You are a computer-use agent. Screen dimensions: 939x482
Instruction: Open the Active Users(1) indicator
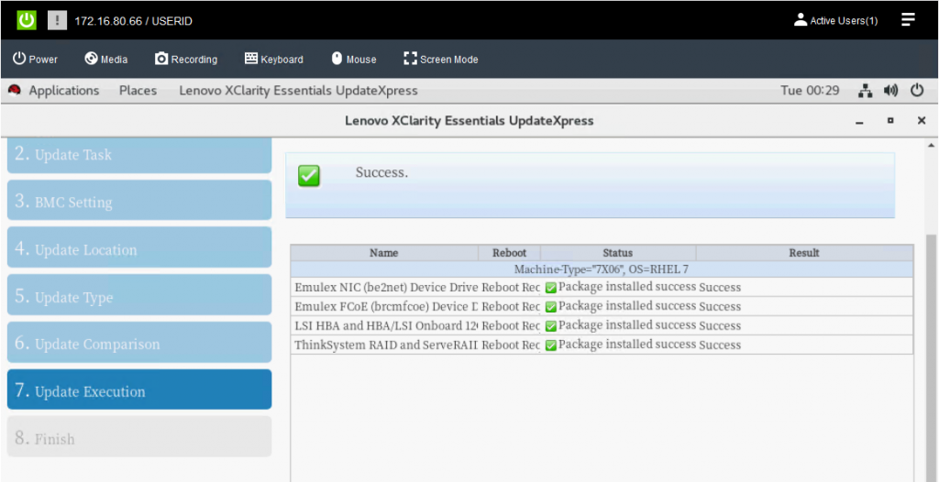coord(836,20)
